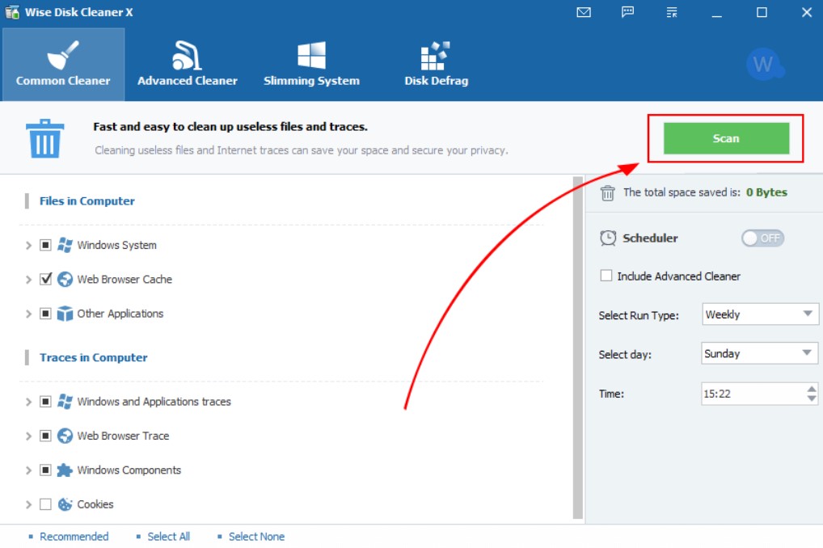Expand Windows and Applications traces node

(28, 402)
